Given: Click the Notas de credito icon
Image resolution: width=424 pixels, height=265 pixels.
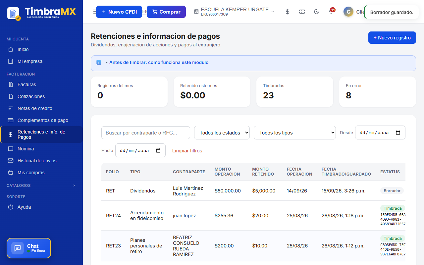Looking at the screenshot, I should click(x=11, y=108).
